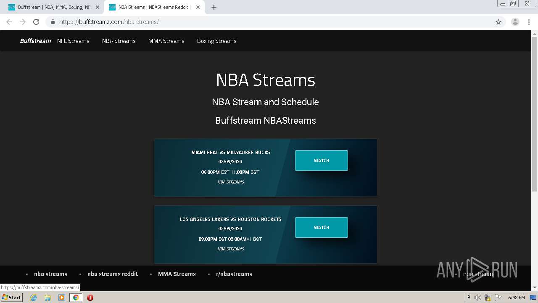
Task: Click the Chrome taskbar icon
Action: pos(76,298)
